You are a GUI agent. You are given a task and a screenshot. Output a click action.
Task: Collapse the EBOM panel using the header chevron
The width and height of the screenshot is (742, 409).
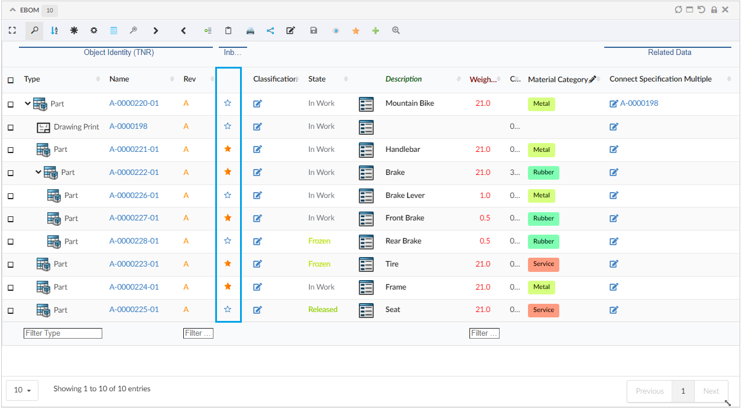(x=13, y=10)
